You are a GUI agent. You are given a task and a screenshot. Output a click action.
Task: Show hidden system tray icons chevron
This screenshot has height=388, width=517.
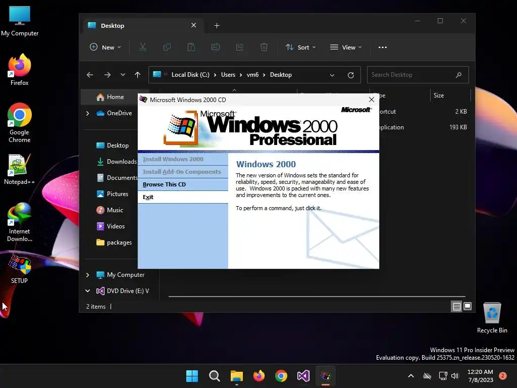[x=411, y=376]
